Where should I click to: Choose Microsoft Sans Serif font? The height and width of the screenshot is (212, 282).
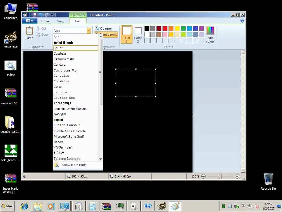75,137
